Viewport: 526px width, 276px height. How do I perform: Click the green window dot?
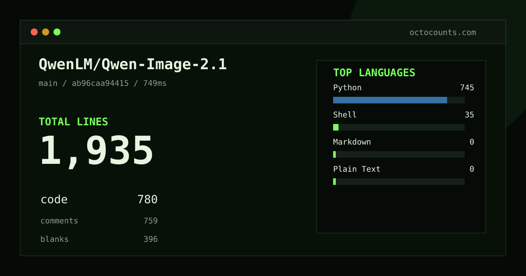pyautogui.click(x=57, y=32)
